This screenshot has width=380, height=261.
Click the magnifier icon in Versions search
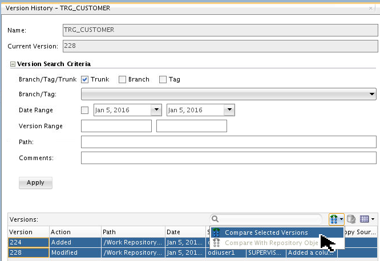(x=215, y=219)
